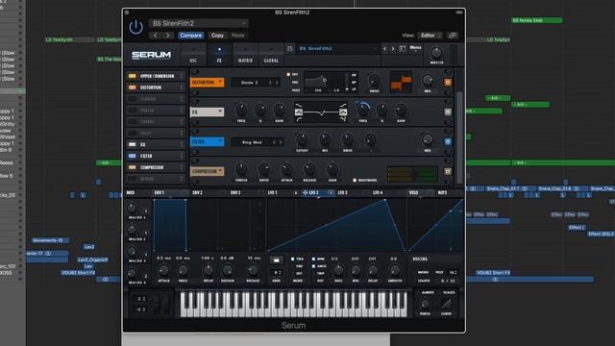615x346 pixels.
Task: Select the LFO 4 tab
Action: [378, 192]
